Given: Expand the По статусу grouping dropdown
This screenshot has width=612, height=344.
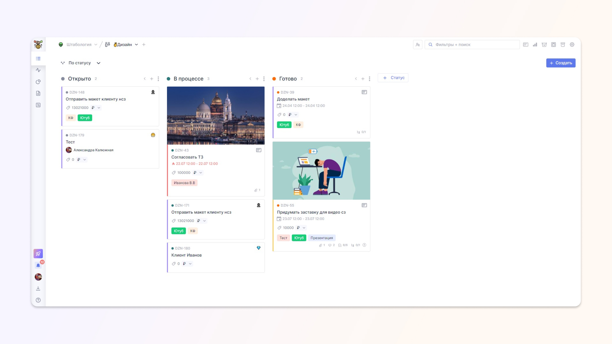Looking at the screenshot, I should 98,63.
